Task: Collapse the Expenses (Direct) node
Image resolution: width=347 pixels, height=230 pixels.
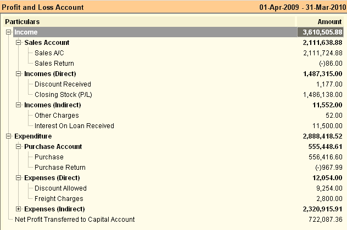Action: (19, 177)
